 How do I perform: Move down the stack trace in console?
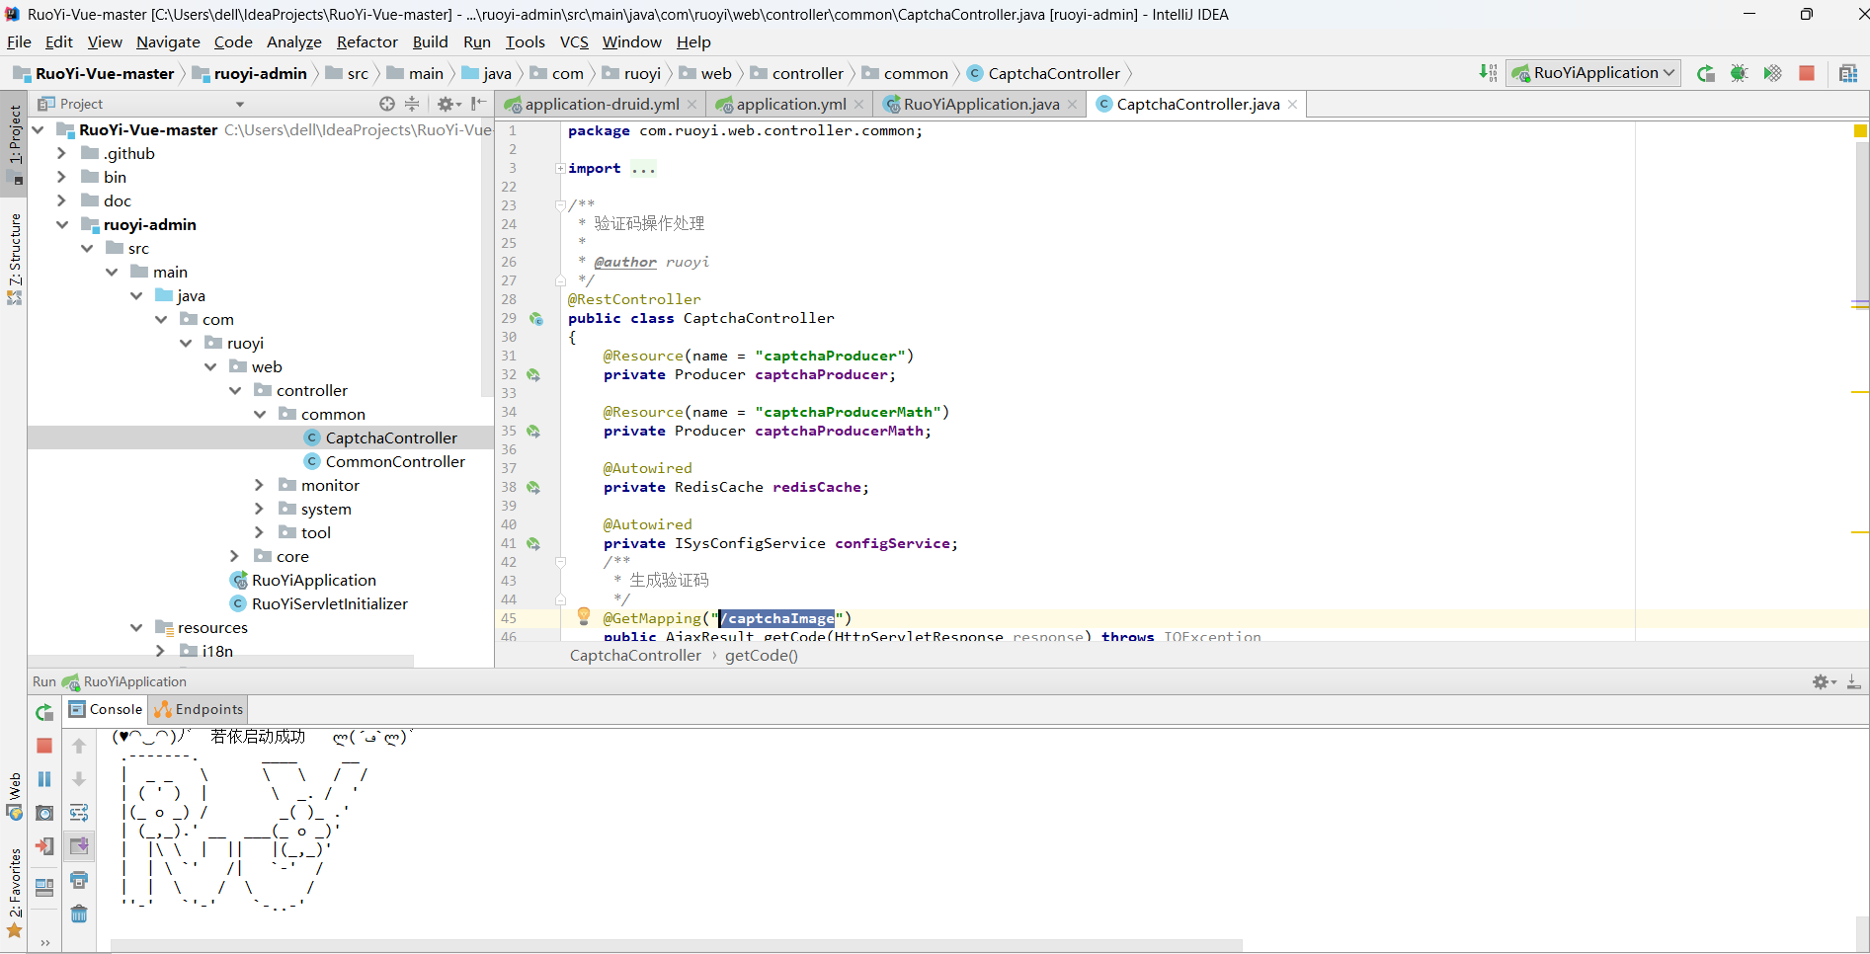[79, 780]
